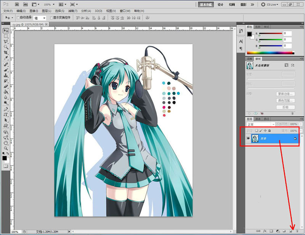The image size is (305, 235).
Task: Toggle lock transparent pixels
Action: click(x=257, y=131)
